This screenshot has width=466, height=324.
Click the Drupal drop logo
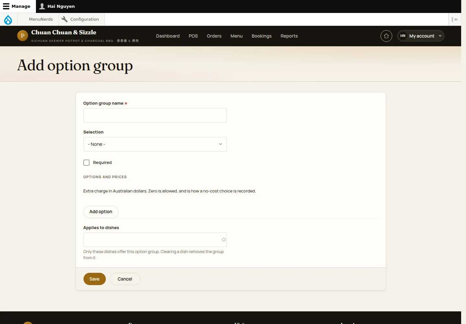click(8, 19)
